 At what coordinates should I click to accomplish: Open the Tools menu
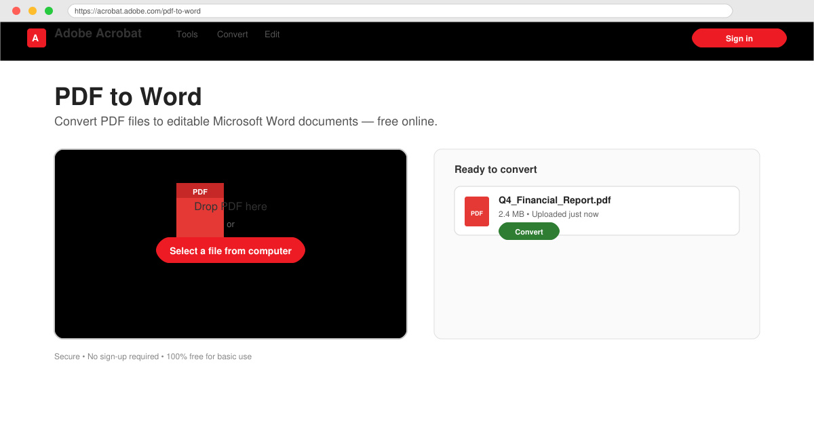187,35
